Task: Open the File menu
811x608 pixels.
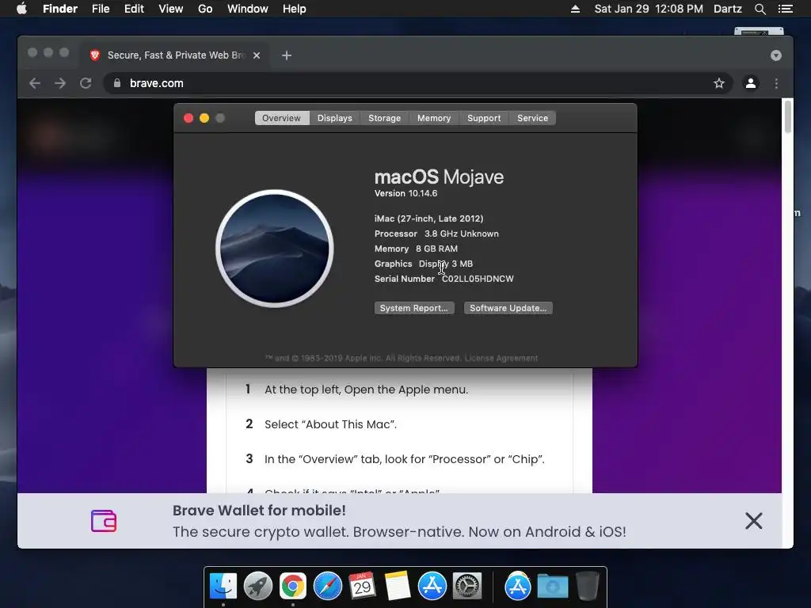Action: click(x=101, y=9)
